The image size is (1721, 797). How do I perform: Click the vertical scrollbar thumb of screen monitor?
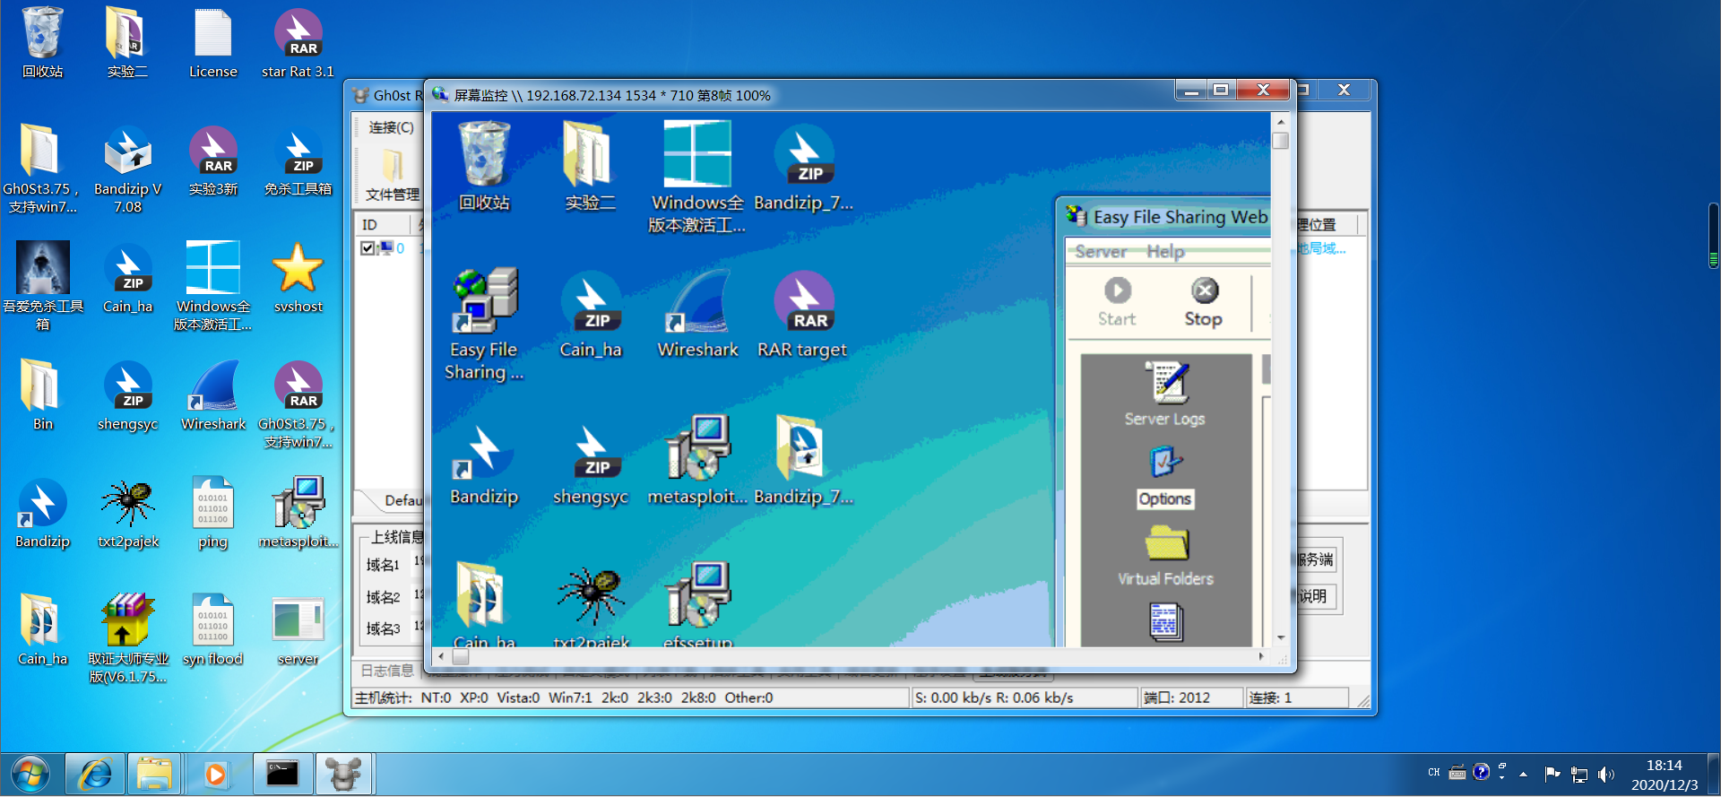coord(1280,141)
